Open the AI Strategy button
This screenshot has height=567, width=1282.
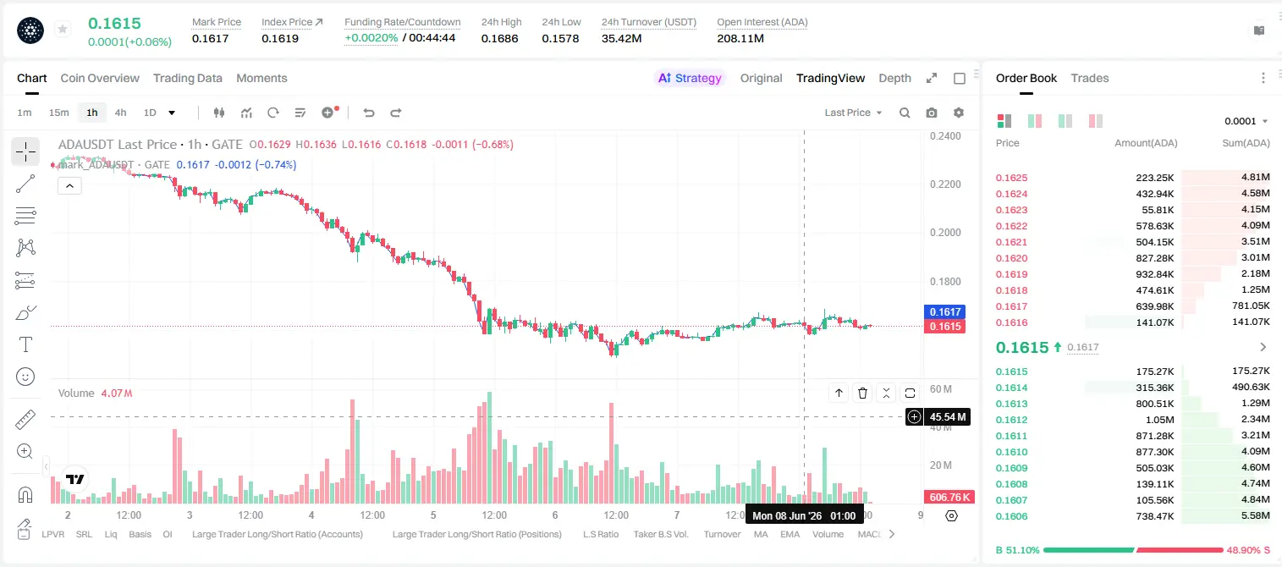coord(690,78)
